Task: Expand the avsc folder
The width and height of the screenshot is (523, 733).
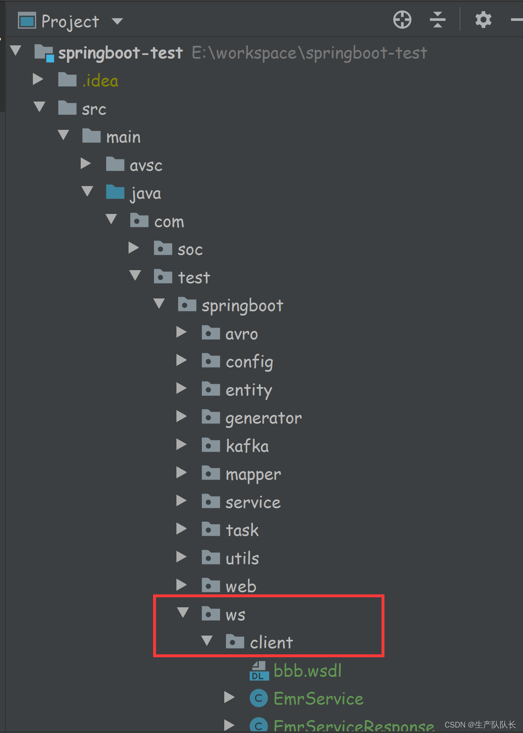Action: pyautogui.click(x=86, y=164)
